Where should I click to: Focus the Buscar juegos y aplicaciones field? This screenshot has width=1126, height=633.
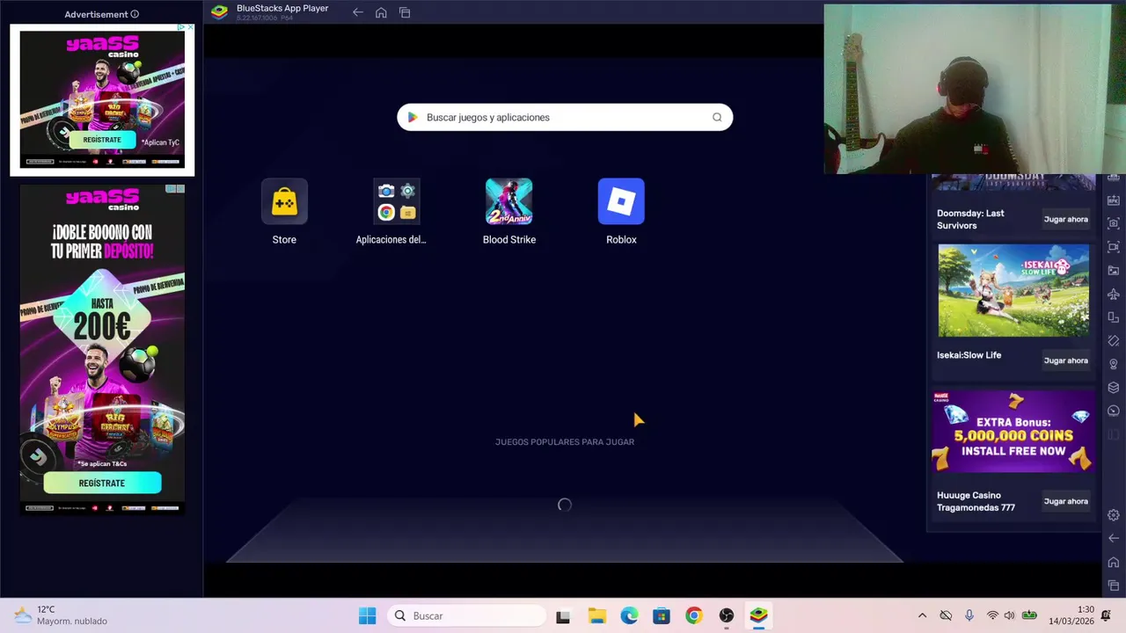coord(565,117)
